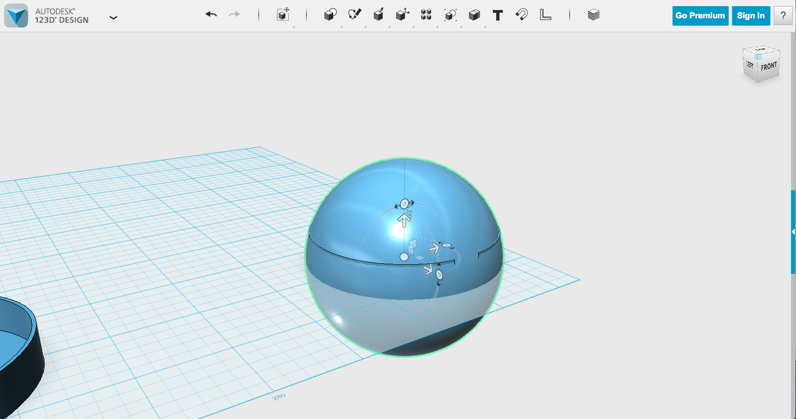Click the Sign In button
The image size is (796, 419).
pyautogui.click(x=750, y=16)
